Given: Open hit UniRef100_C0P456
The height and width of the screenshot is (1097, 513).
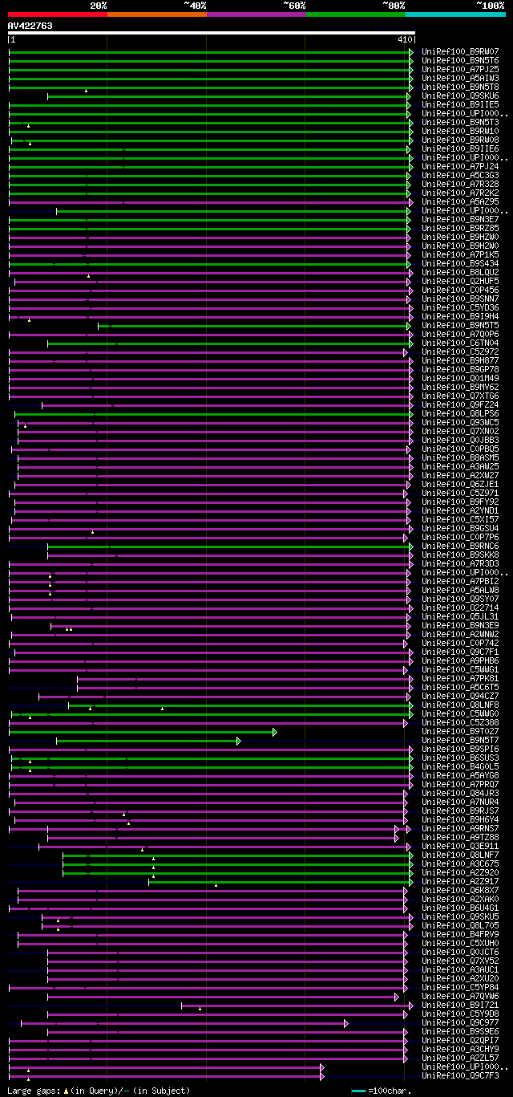Looking at the screenshot, I should click(x=460, y=291).
